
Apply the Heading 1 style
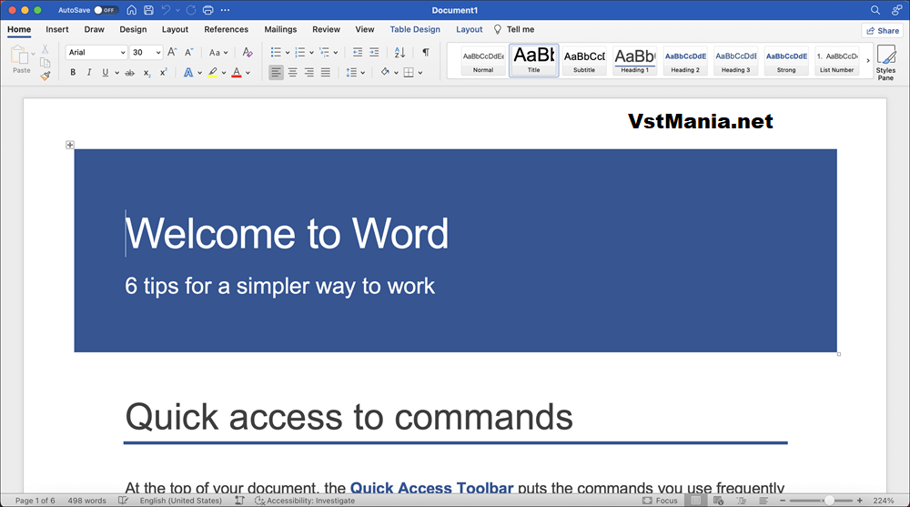click(634, 60)
